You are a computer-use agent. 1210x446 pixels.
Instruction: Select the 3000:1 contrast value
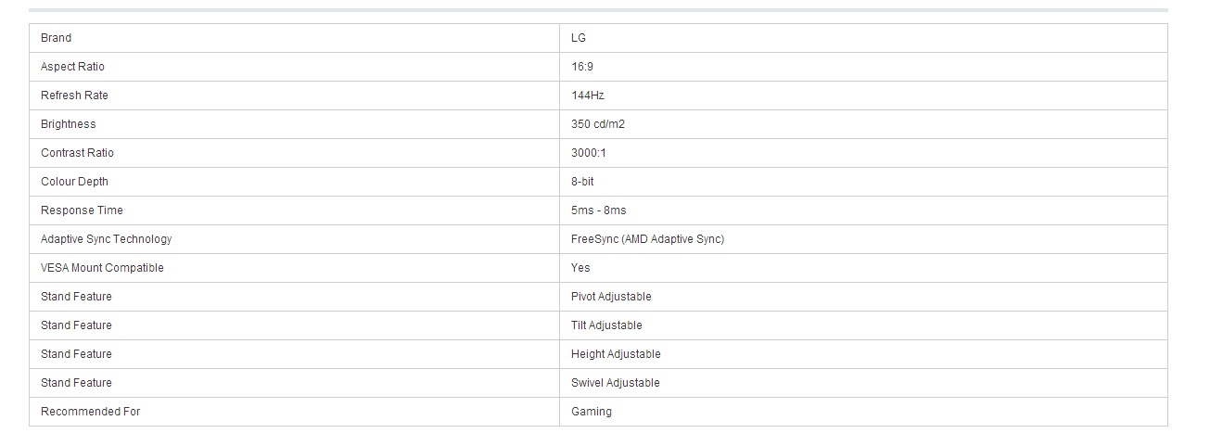(589, 153)
